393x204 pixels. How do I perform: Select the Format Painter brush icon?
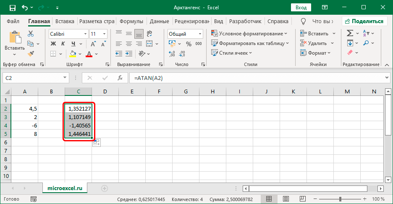coord(31,53)
